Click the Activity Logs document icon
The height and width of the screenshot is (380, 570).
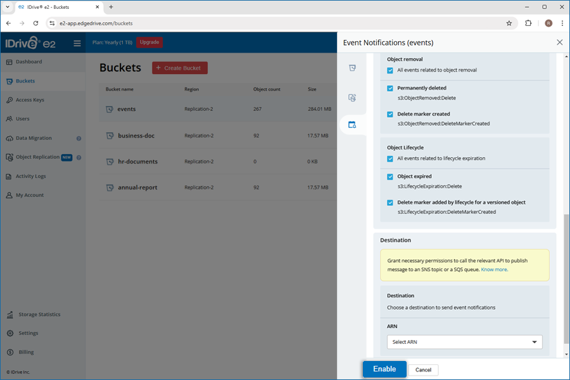(x=9, y=176)
